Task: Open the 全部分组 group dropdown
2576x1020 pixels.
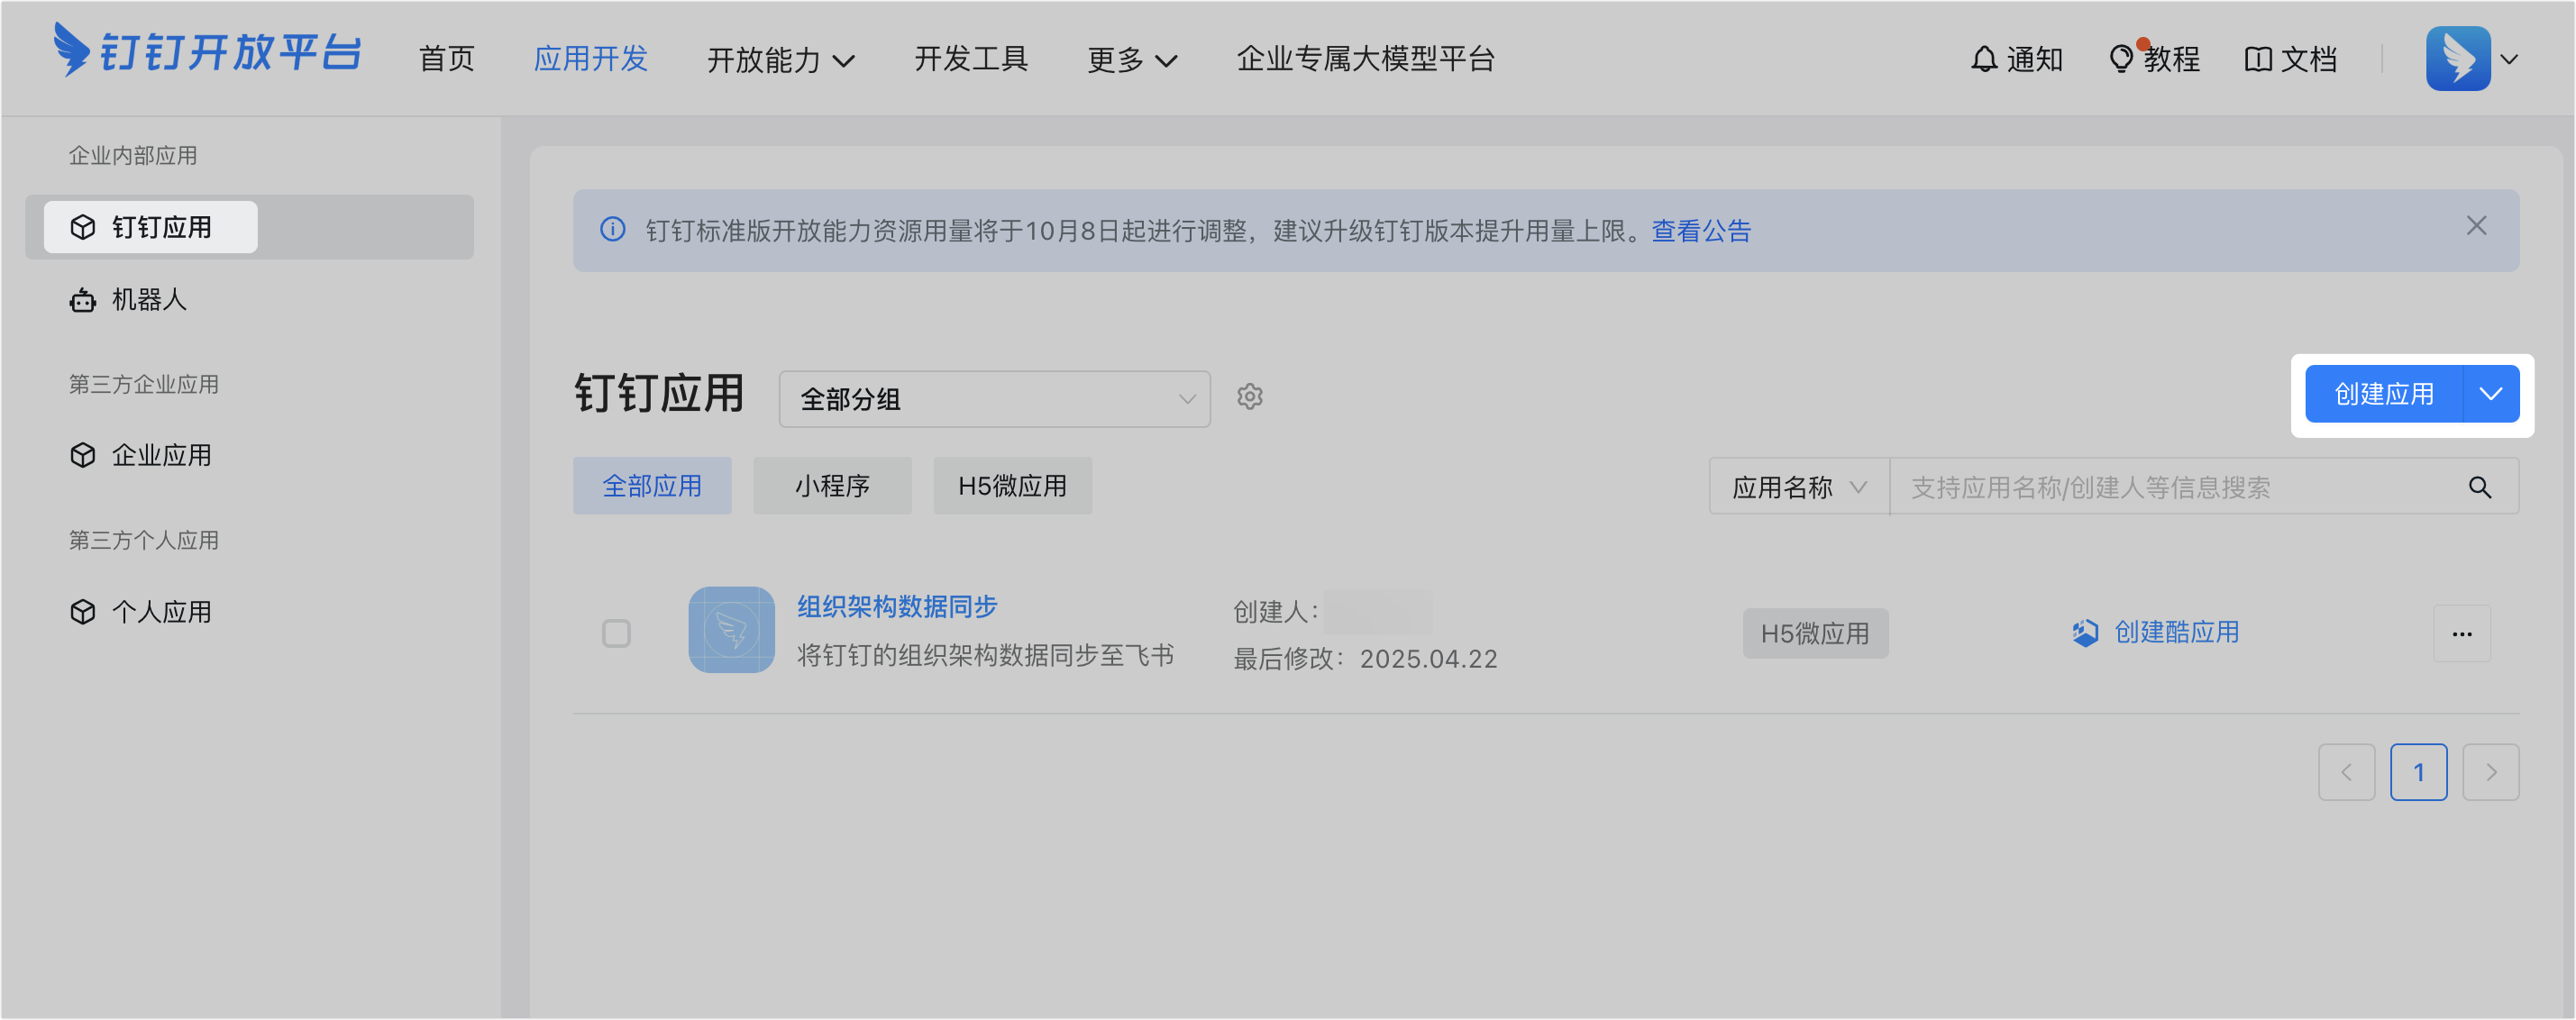Action: pyautogui.click(x=994, y=399)
